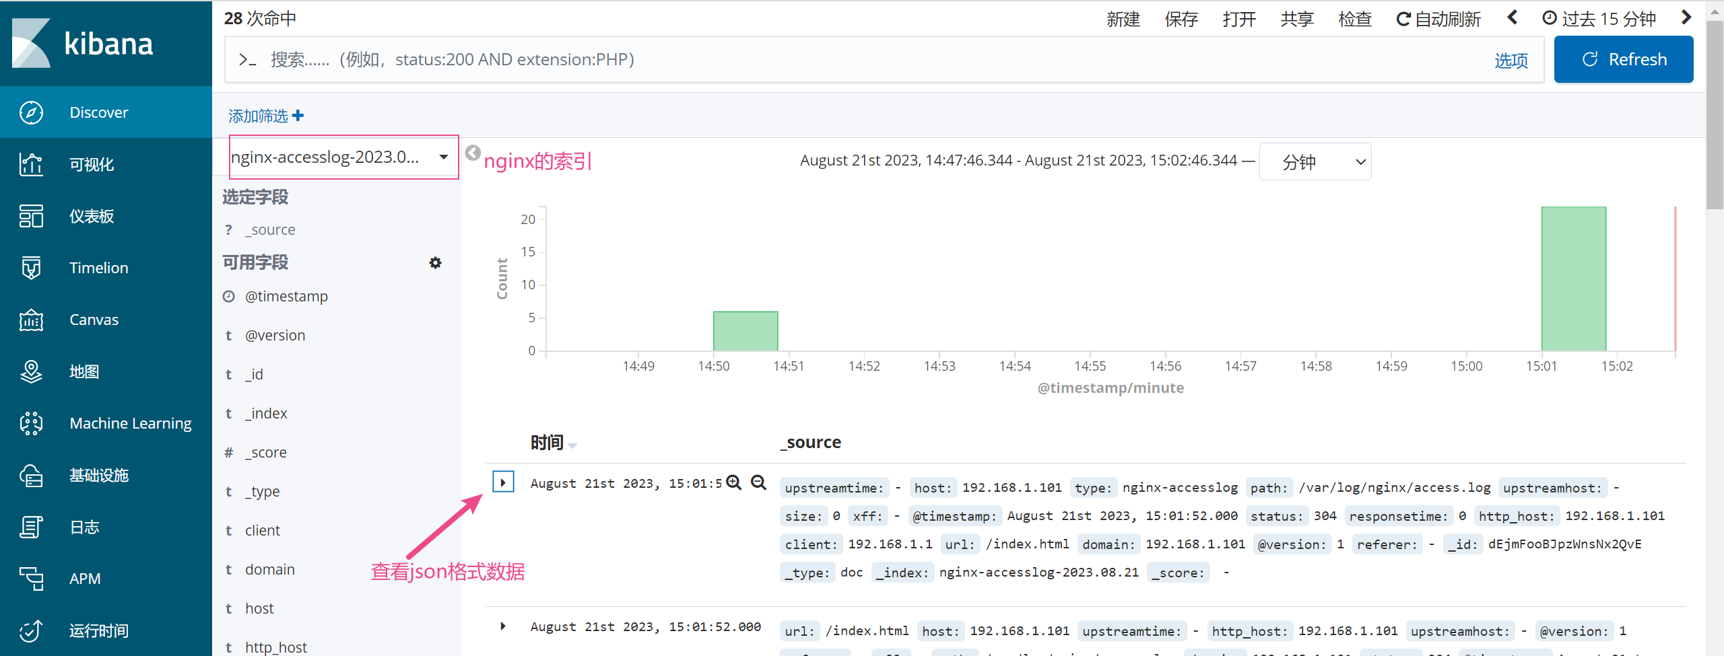Select the @timestamp field
1724x656 pixels.
[x=286, y=296]
